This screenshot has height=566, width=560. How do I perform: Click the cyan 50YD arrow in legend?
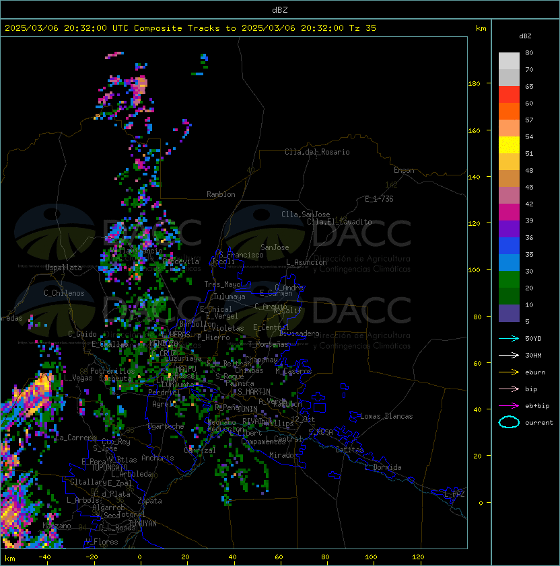click(x=509, y=339)
